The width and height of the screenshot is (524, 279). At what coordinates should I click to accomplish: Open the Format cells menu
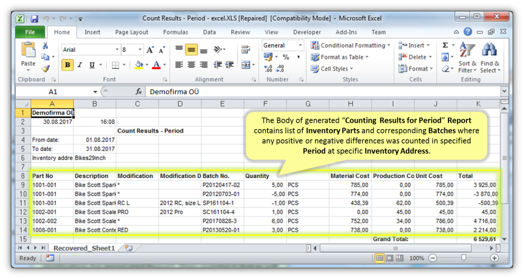coord(416,69)
